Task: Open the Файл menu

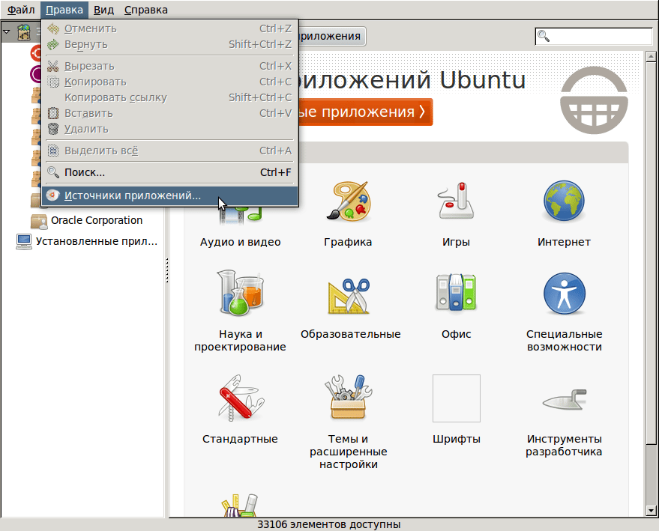Action: point(21,10)
